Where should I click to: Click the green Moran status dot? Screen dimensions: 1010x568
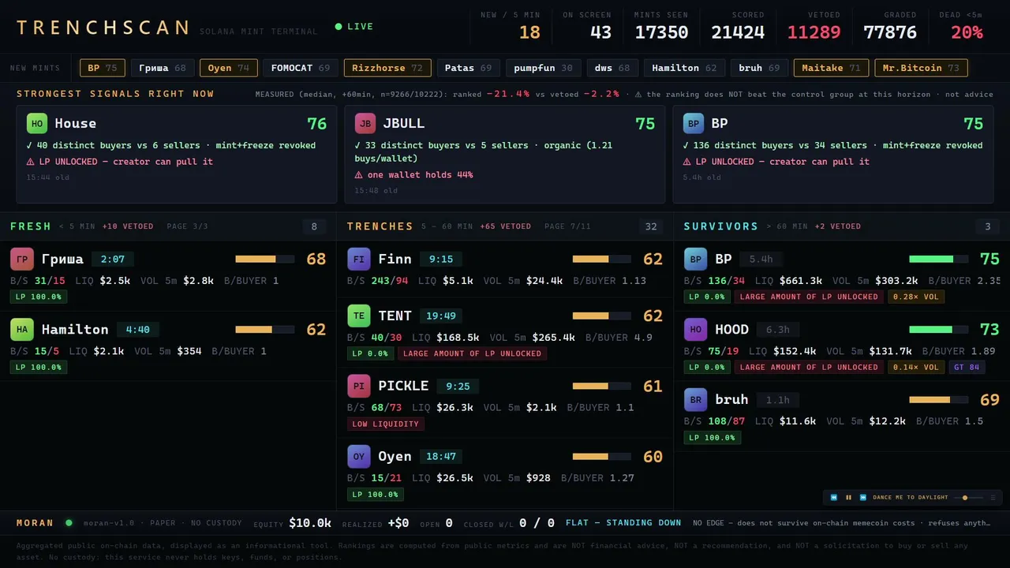pos(69,522)
